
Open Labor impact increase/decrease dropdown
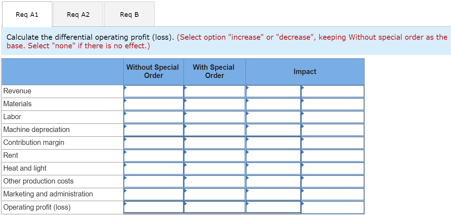[x=333, y=117]
